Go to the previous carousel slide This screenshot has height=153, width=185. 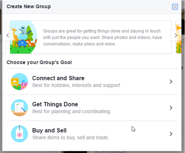tap(8, 35)
